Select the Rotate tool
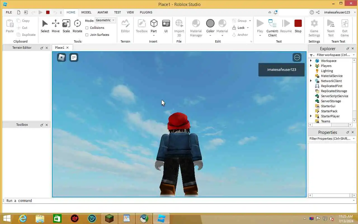The width and height of the screenshot is (358, 224). (77, 26)
